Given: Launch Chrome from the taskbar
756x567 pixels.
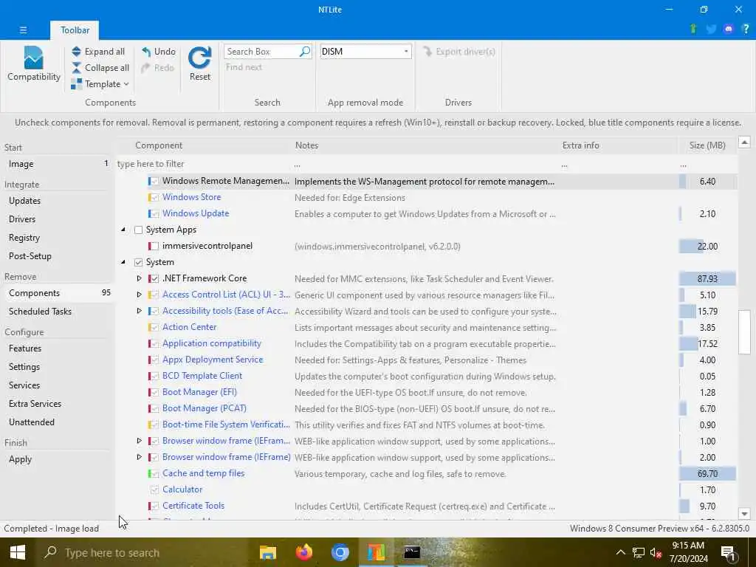Looking at the screenshot, I should [340, 552].
